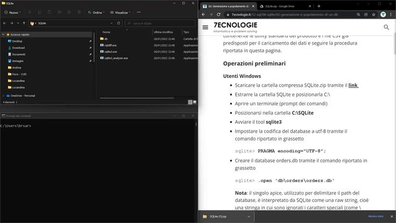Click Mostra tutto in downloads bar

pos(376,216)
